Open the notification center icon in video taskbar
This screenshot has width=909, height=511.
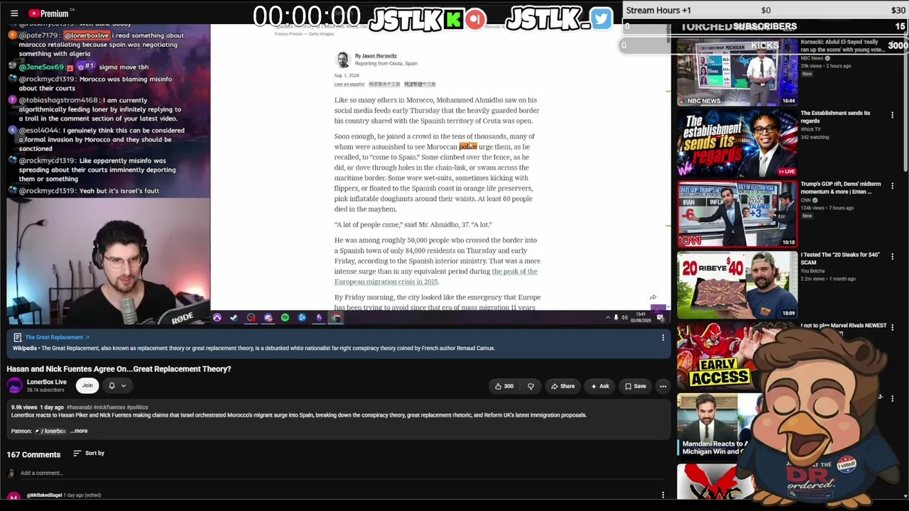[x=660, y=317]
